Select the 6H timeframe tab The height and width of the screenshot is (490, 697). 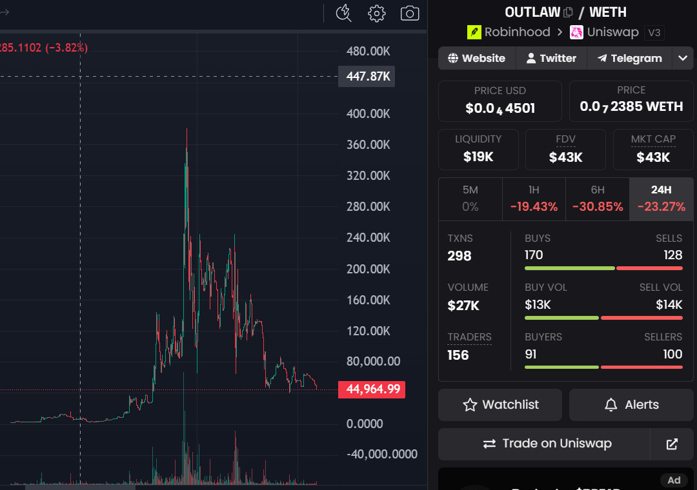[x=598, y=199]
